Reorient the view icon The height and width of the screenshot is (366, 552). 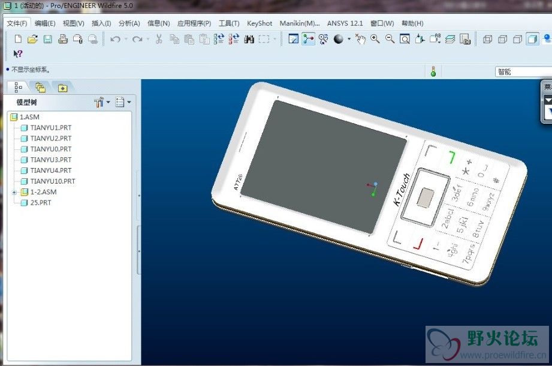click(420, 39)
